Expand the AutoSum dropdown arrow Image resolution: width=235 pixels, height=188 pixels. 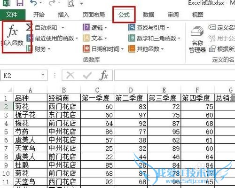(63, 28)
